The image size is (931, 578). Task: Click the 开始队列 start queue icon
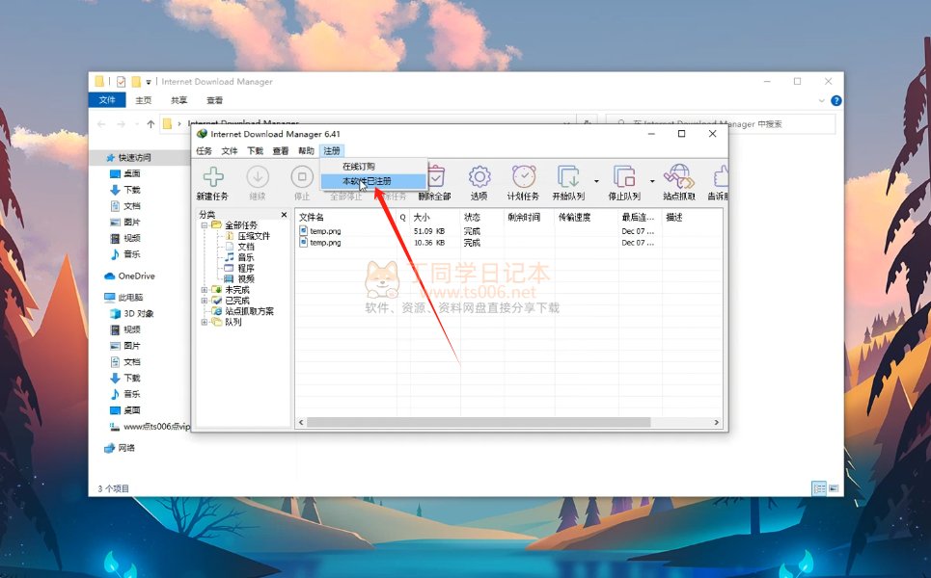[x=568, y=176]
